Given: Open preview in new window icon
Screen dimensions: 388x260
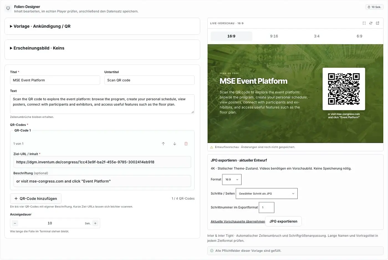Looking at the screenshot, I should pyautogui.click(x=377, y=23).
